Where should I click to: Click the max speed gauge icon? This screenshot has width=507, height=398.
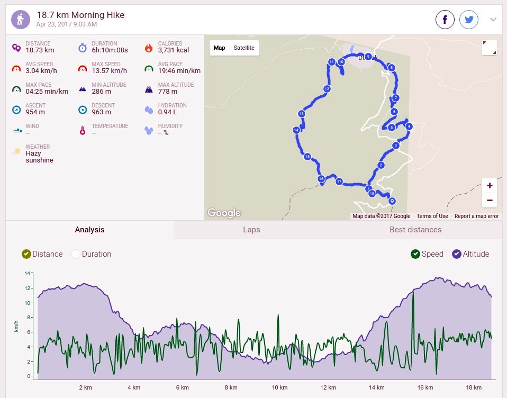83,69
